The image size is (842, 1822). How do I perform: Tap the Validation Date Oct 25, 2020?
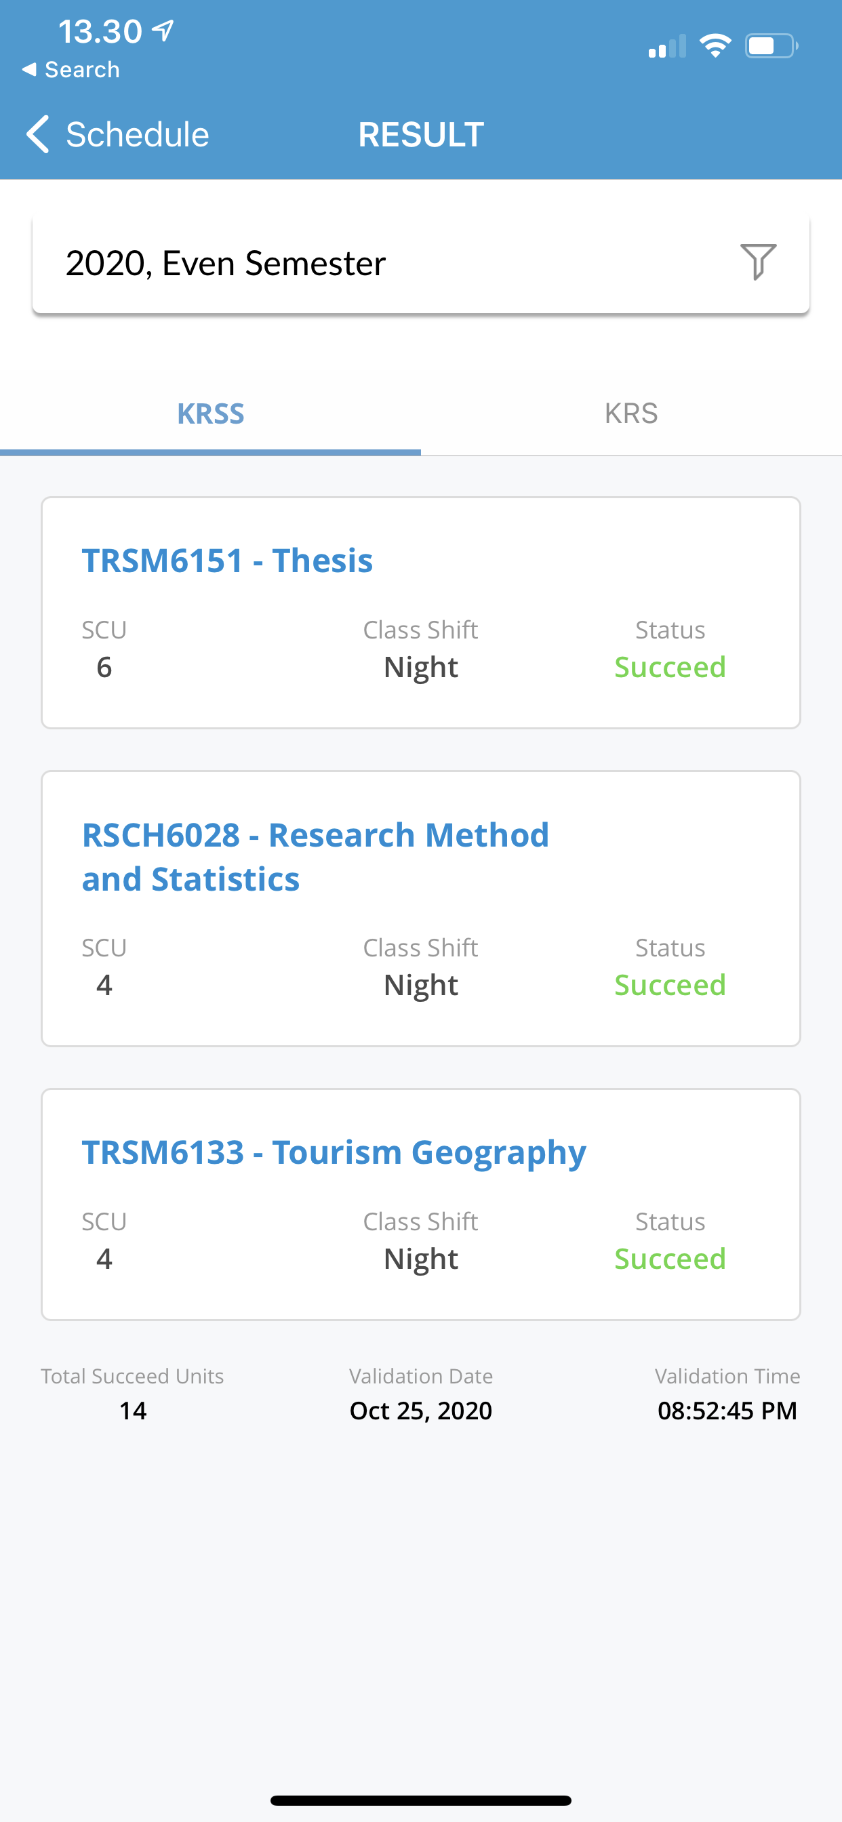point(420,1411)
